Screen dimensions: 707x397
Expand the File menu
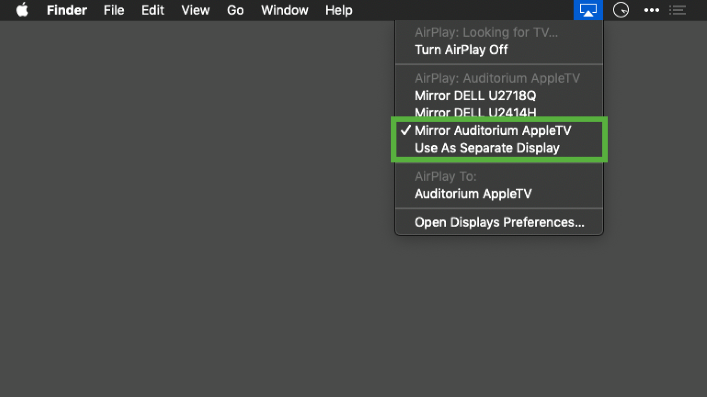coord(114,10)
